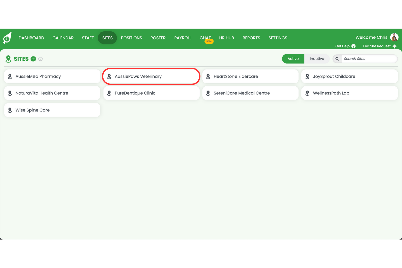The image size is (402, 268).
Task: Open the help question mark next to SITES heading
Action: pyautogui.click(x=40, y=59)
